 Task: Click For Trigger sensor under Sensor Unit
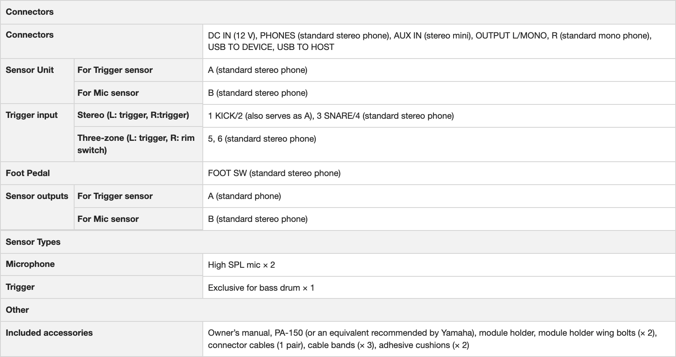click(x=115, y=70)
